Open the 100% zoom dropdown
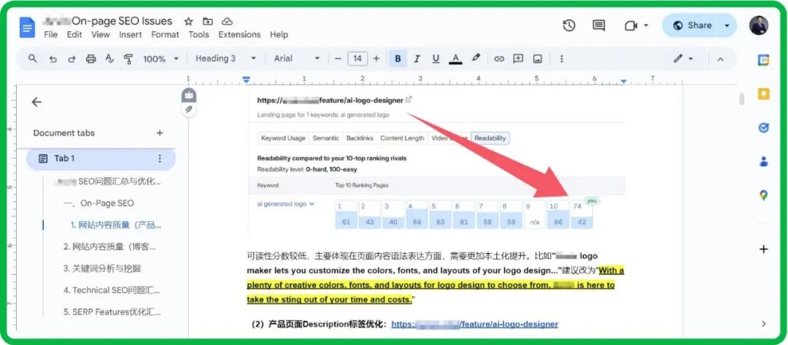Screen dimensions: 788x345 coord(160,59)
